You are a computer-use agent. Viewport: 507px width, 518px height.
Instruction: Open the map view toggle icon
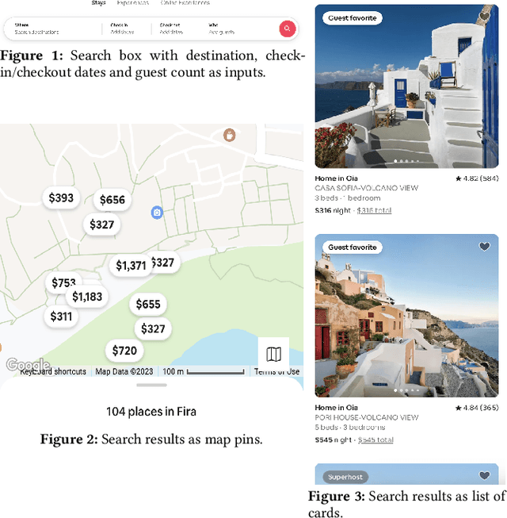click(273, 353)
